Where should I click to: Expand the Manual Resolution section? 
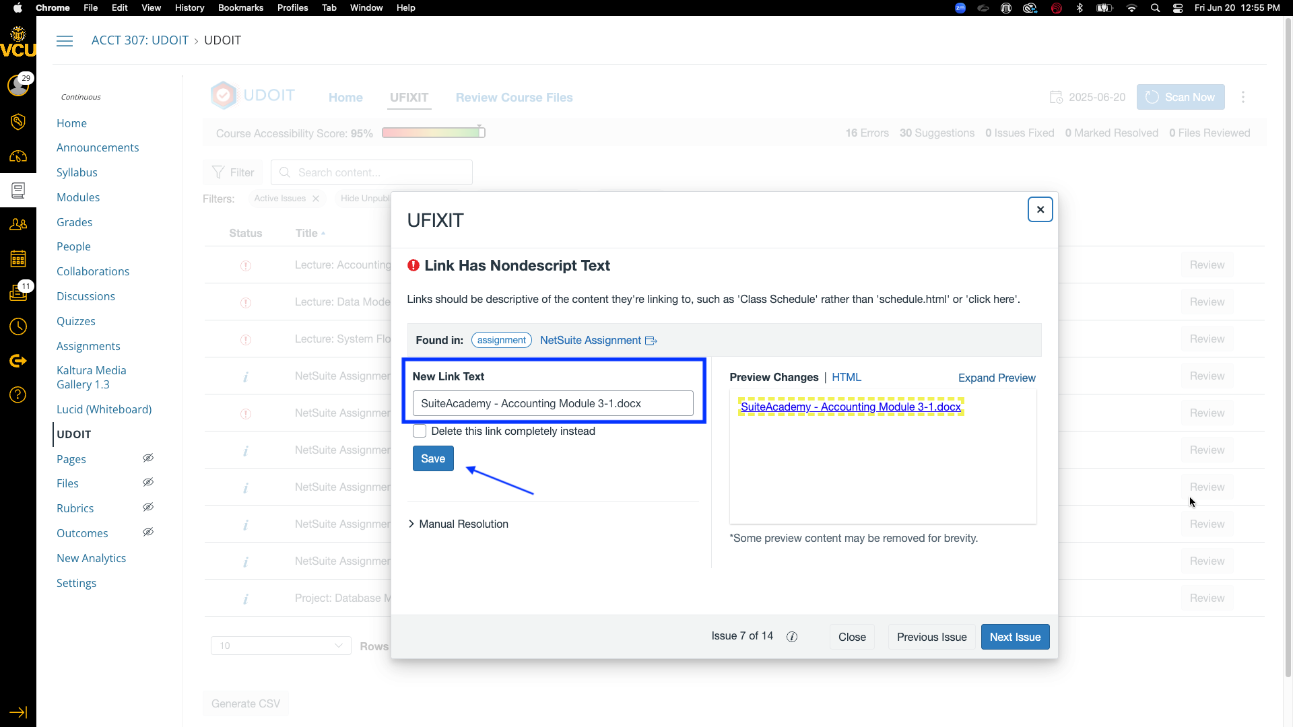458,524
